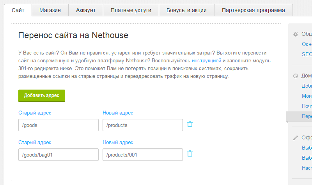The image size is (312, 185).
Task: Open the Партнерская программа tab
Action: 253,10
